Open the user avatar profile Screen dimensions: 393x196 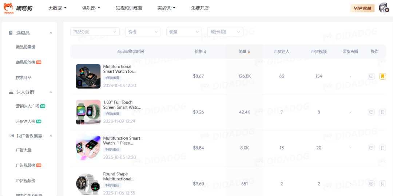[384, 8]
